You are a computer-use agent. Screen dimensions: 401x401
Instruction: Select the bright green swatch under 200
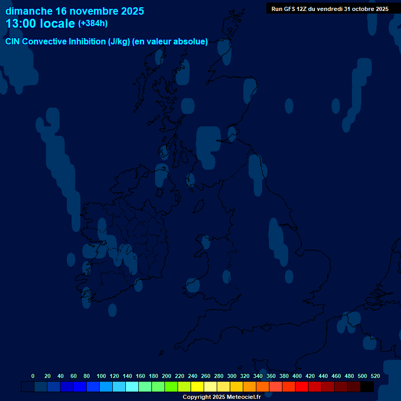pyautogui.click(x=171, y=387)
